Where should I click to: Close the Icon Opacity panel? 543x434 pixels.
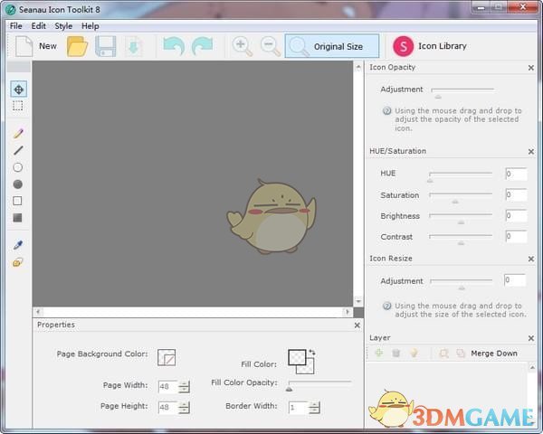tap(531, 68)
